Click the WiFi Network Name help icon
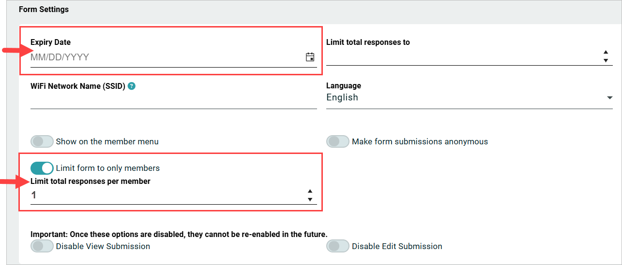Screen dimensions: 622x265 coord(132,86)
